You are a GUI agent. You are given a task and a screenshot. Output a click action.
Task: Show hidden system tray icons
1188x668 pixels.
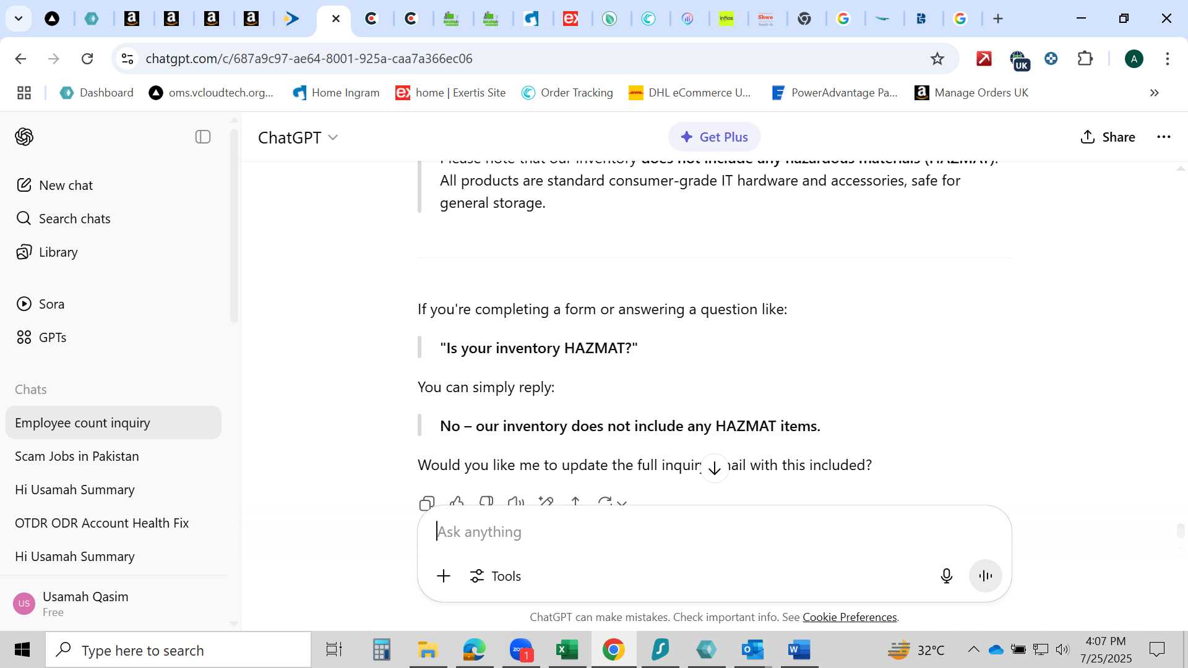(973, 649)
